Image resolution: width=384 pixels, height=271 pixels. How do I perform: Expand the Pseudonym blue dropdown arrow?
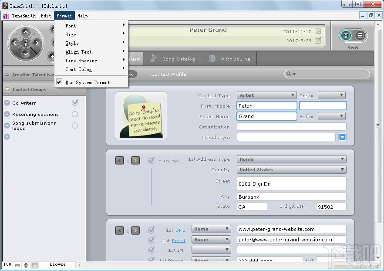pos(342,137)
